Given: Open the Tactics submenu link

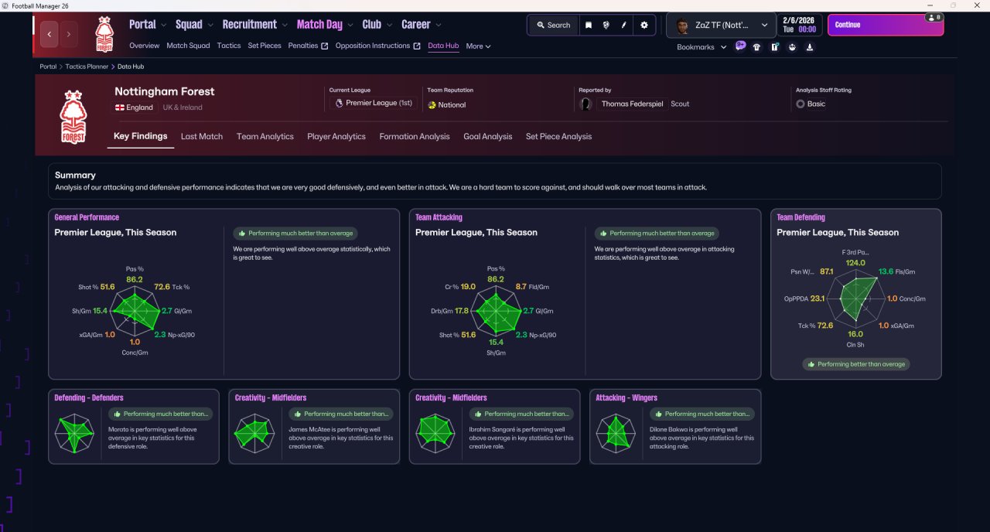Looking at the screenshot, I should [x=229, y=46].
